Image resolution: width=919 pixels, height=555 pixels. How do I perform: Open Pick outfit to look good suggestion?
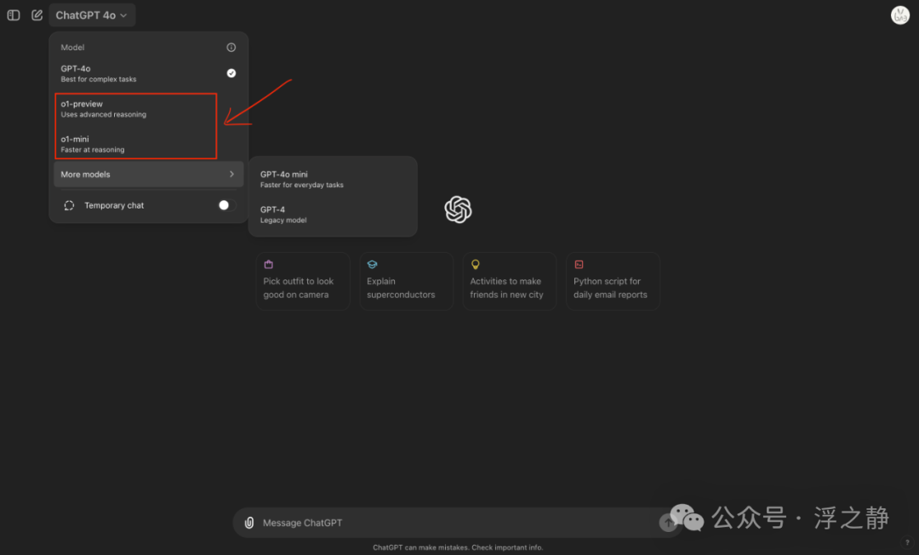[x=303, y=281]
